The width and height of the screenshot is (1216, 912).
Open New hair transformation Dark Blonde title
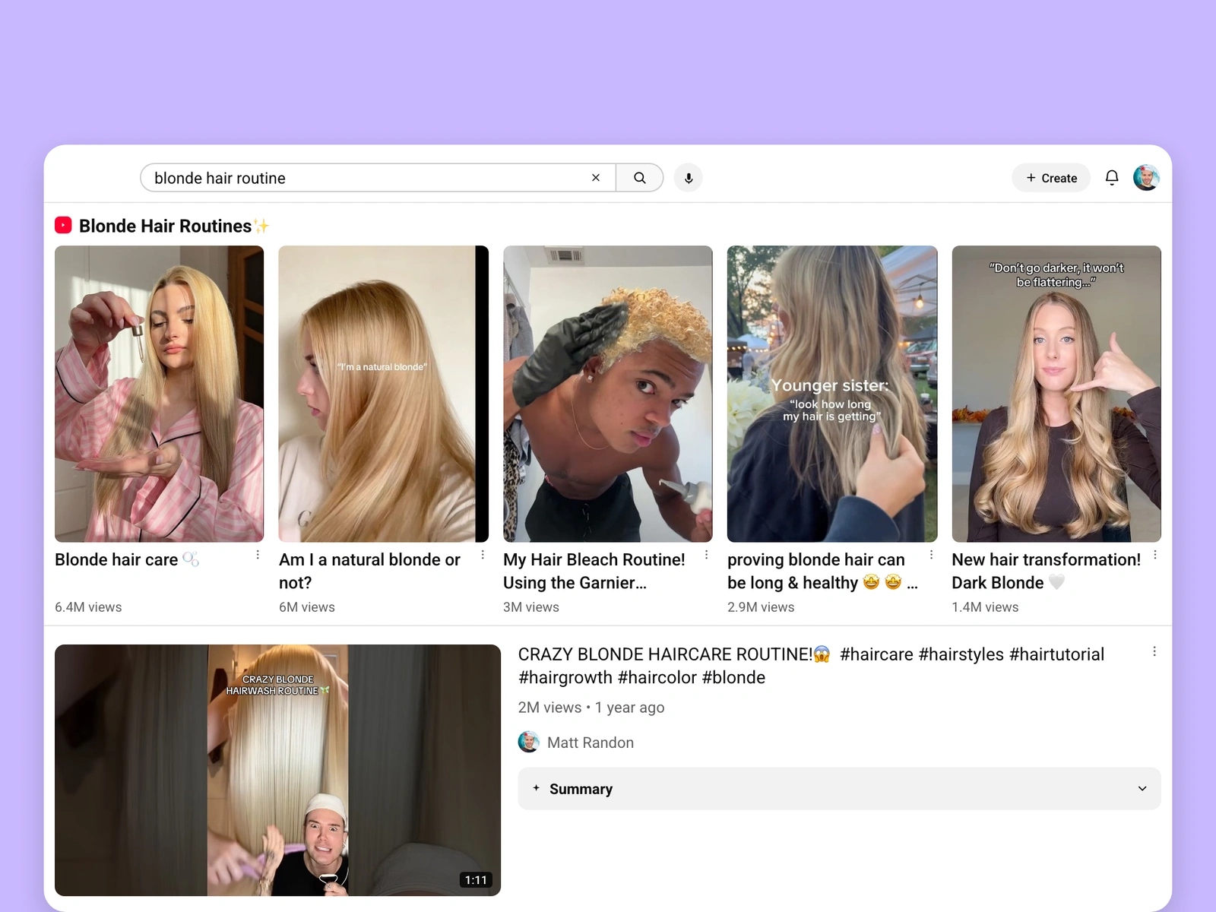(x=1047, y=572)
